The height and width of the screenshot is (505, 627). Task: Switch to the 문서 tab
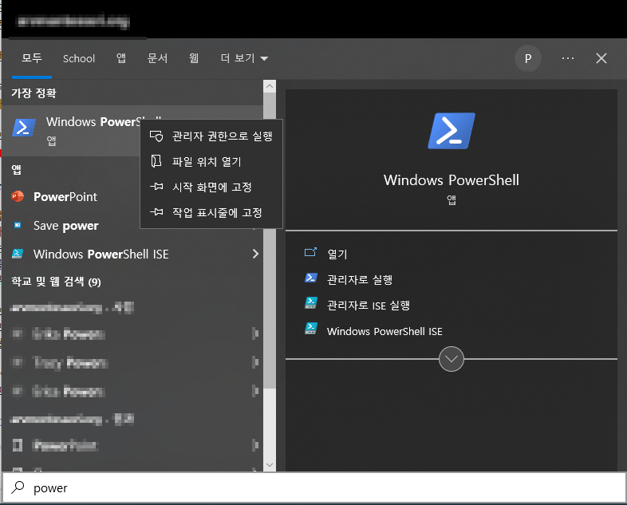[157, 58]
